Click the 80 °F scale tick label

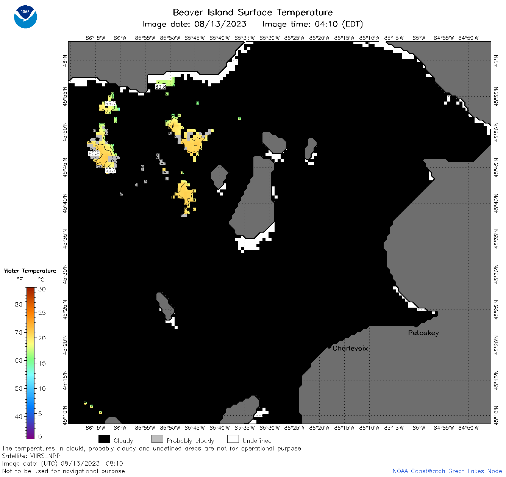[x=19, y=304]
